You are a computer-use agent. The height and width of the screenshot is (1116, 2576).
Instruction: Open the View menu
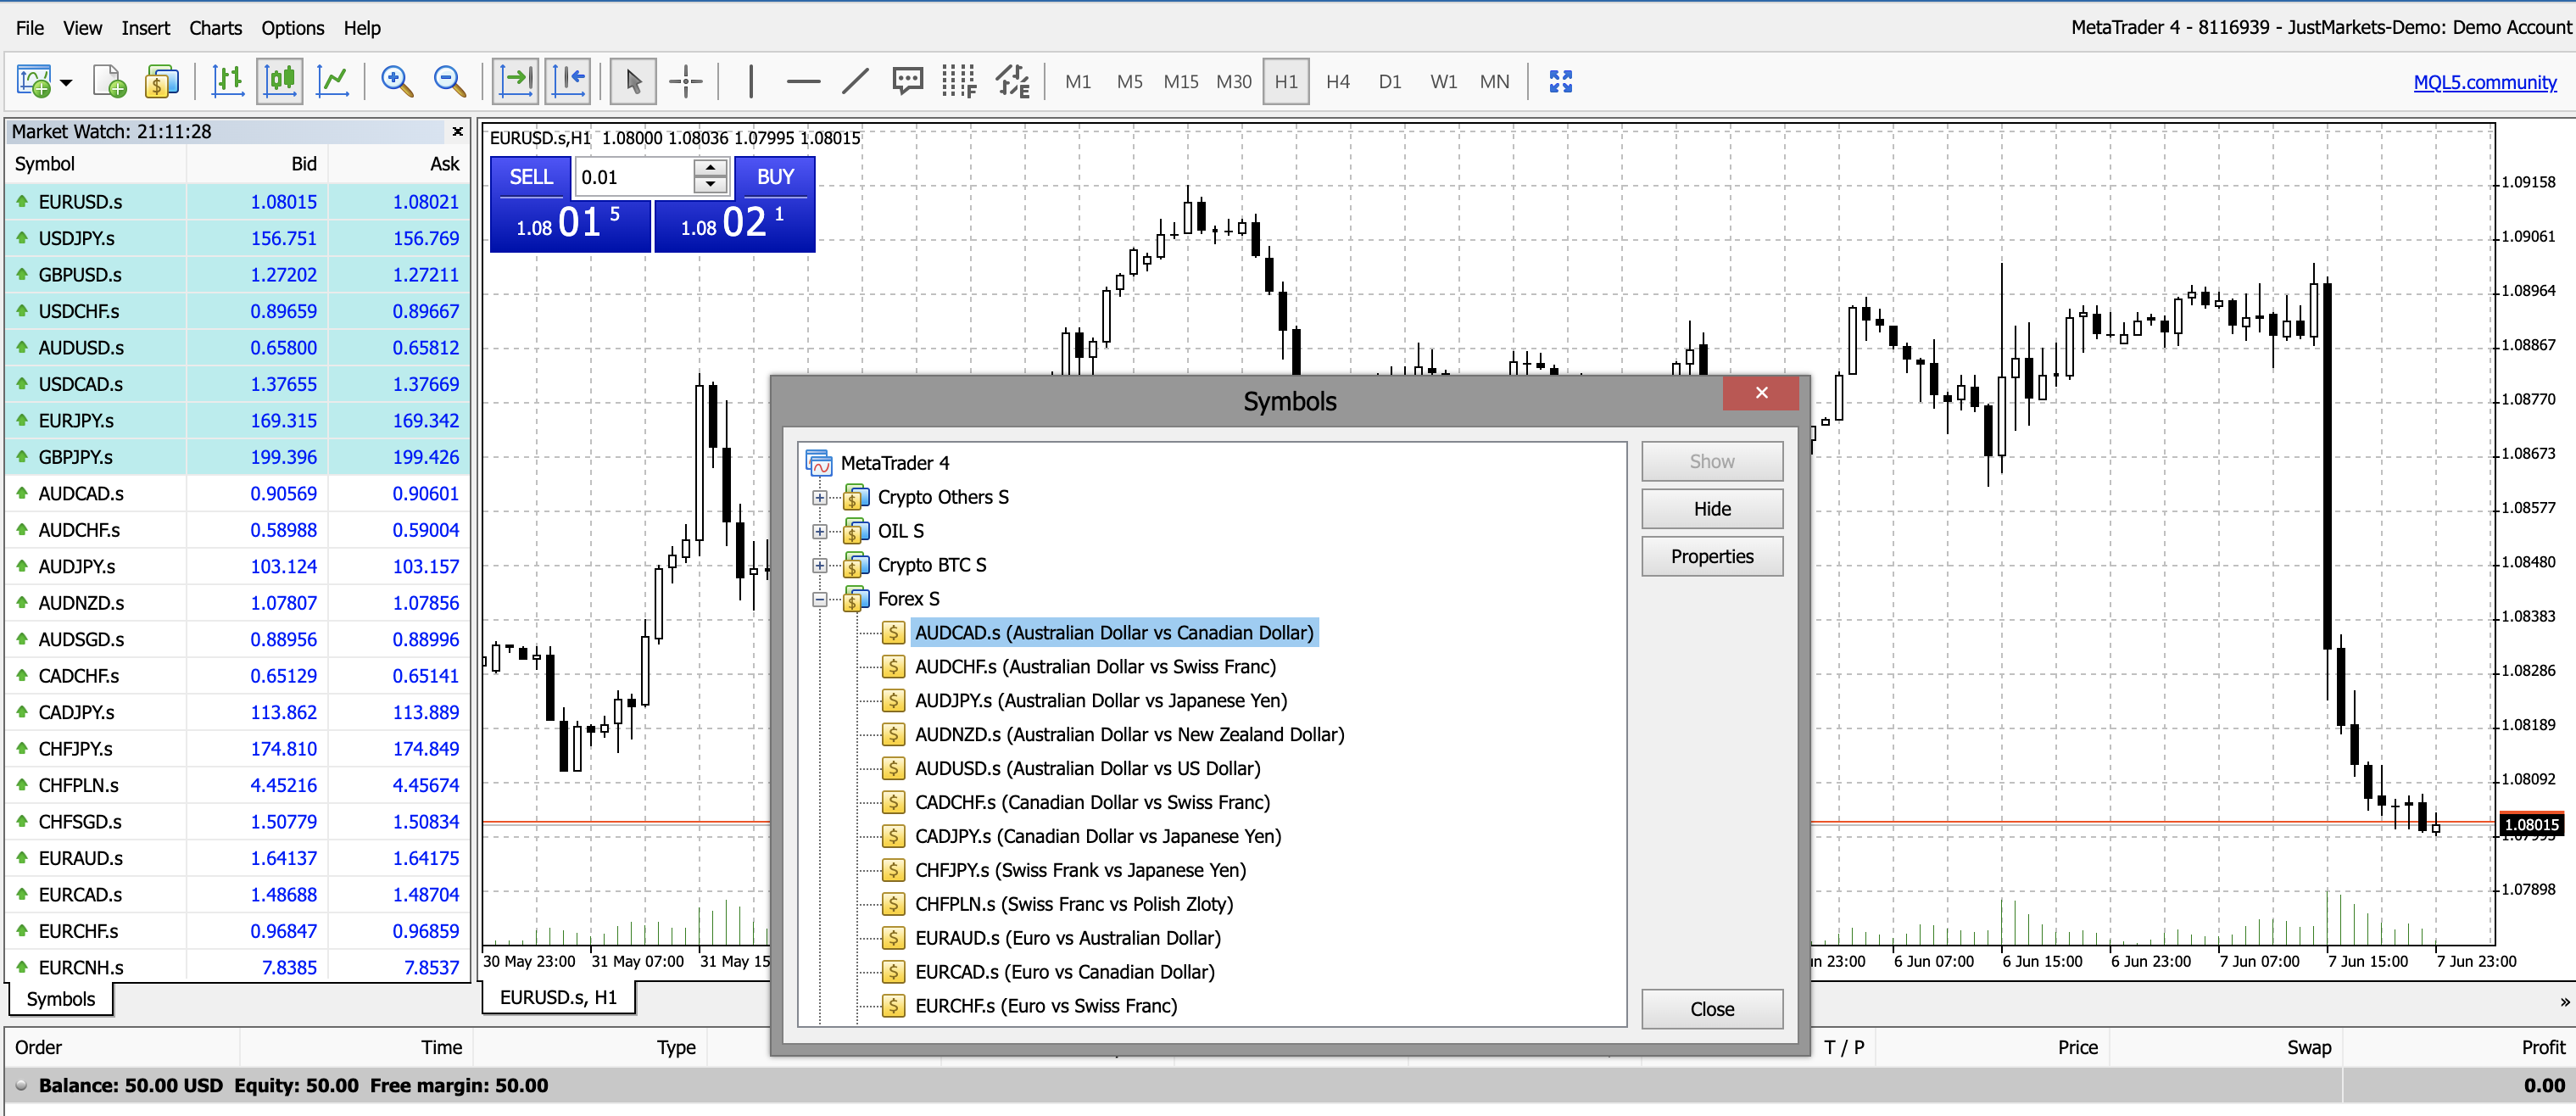83,28
